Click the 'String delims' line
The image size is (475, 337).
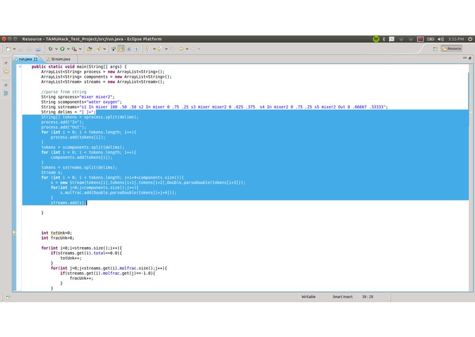68,112
